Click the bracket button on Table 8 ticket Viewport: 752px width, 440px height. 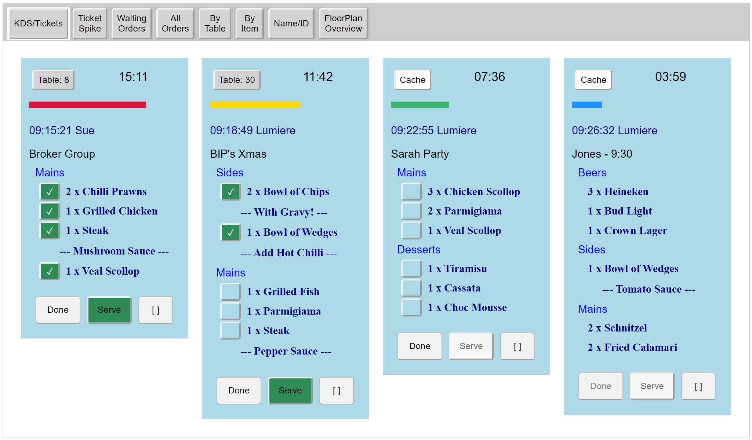pos(155,310)
